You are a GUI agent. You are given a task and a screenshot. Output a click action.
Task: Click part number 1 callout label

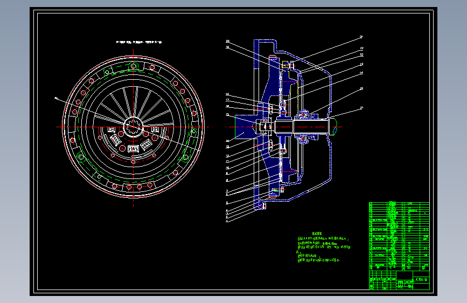pyautogui.click(x=227, y=221)
